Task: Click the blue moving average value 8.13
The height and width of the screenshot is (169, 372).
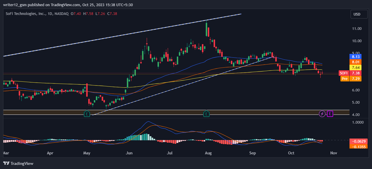Action: point(356,57)
